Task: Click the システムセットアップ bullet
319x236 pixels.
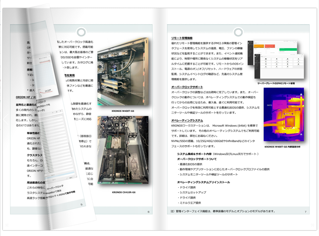Action: pos(192,192)
